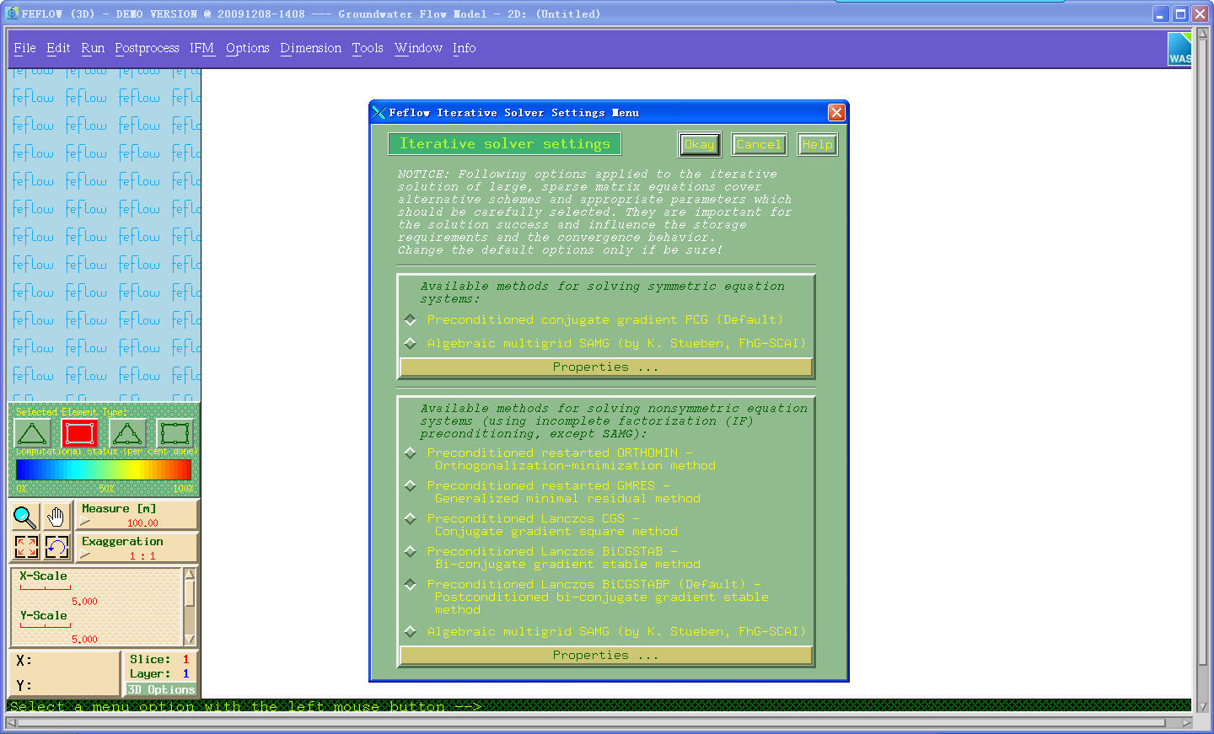Open the Window menu

pos(418,48)
